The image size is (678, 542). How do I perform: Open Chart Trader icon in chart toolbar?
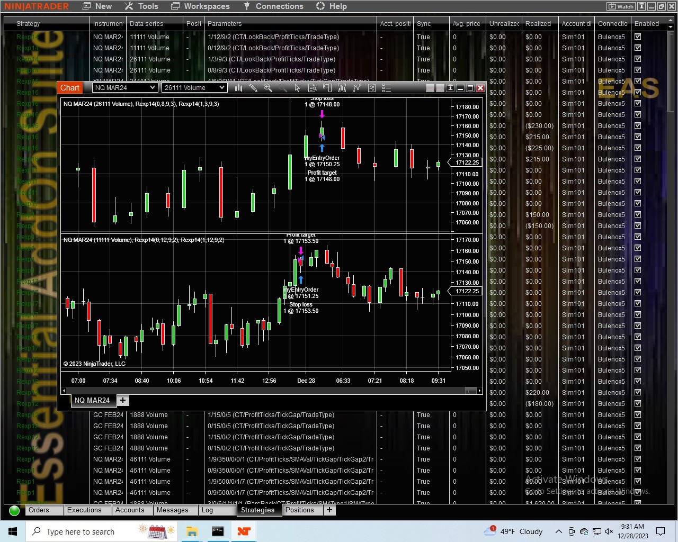click(x=327, y=88)
